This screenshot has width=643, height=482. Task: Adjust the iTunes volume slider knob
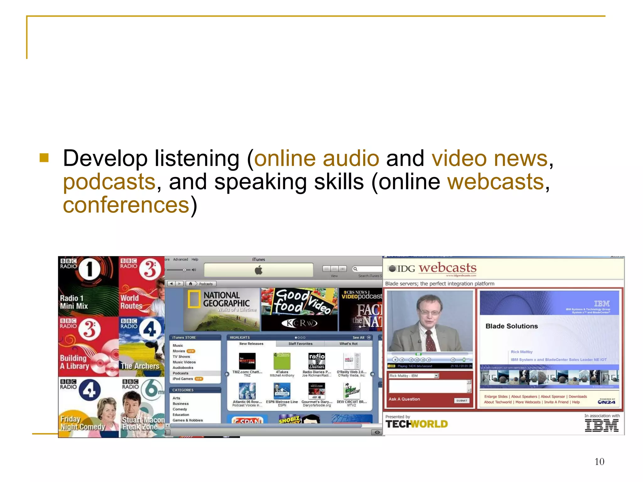pos(185,270)
